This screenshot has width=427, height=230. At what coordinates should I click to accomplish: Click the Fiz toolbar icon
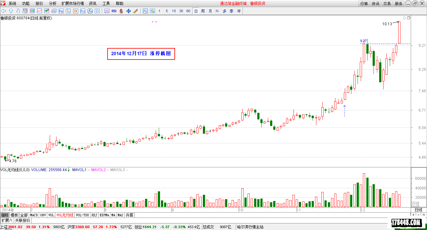[83, 11]
